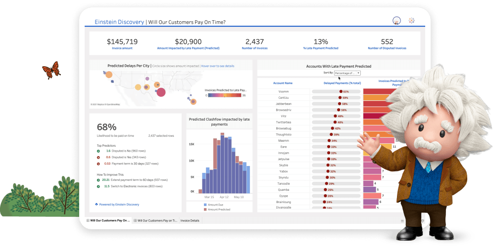
Task: Click the May 10 axis label
Action: [239, 197]
